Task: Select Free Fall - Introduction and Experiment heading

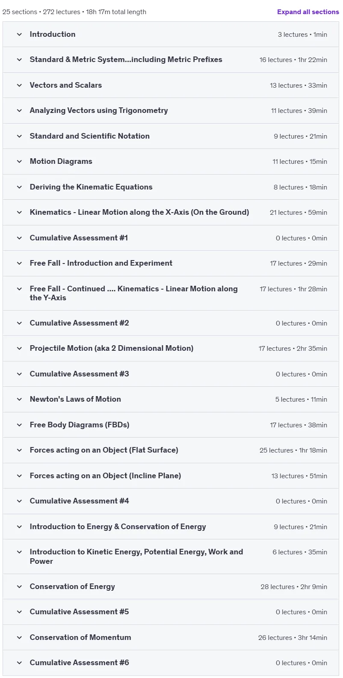Action: [x=101, y=263]
